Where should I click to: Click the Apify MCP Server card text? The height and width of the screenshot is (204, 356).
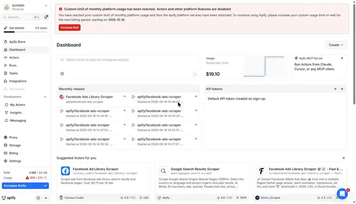[x=314, y=67]
